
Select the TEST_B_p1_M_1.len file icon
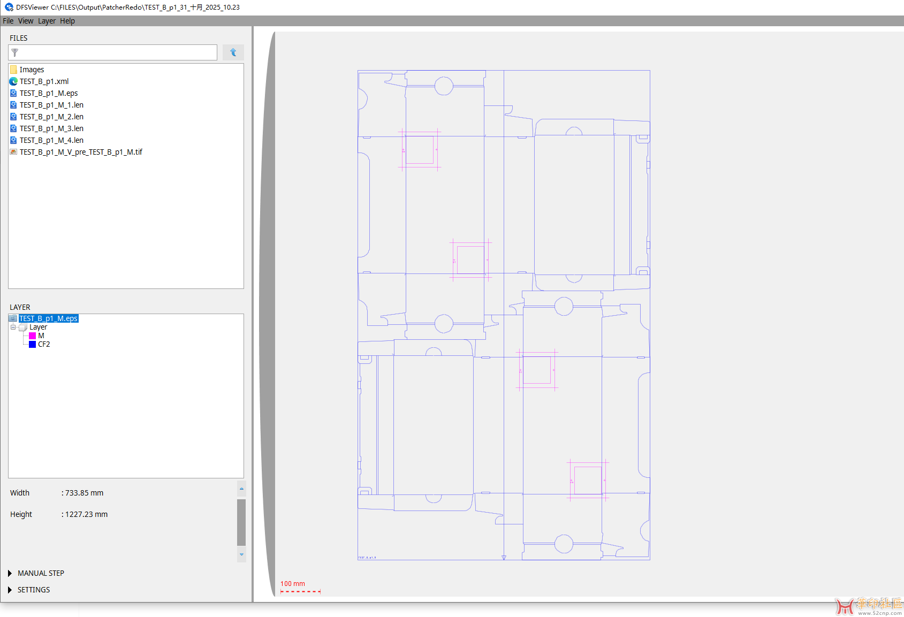pyautogui.click(x=13, y=105)
